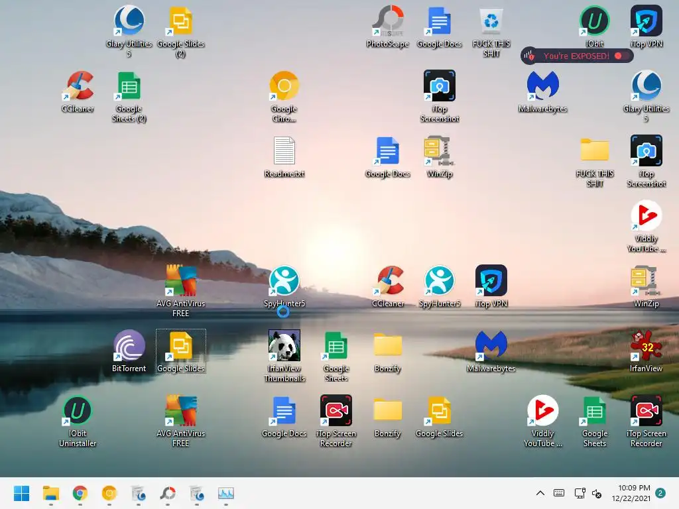The height and width of the screenshot is (509, 679).
Task: Launch the red IrfanView 32 shortcut
Action: [646, 351]
